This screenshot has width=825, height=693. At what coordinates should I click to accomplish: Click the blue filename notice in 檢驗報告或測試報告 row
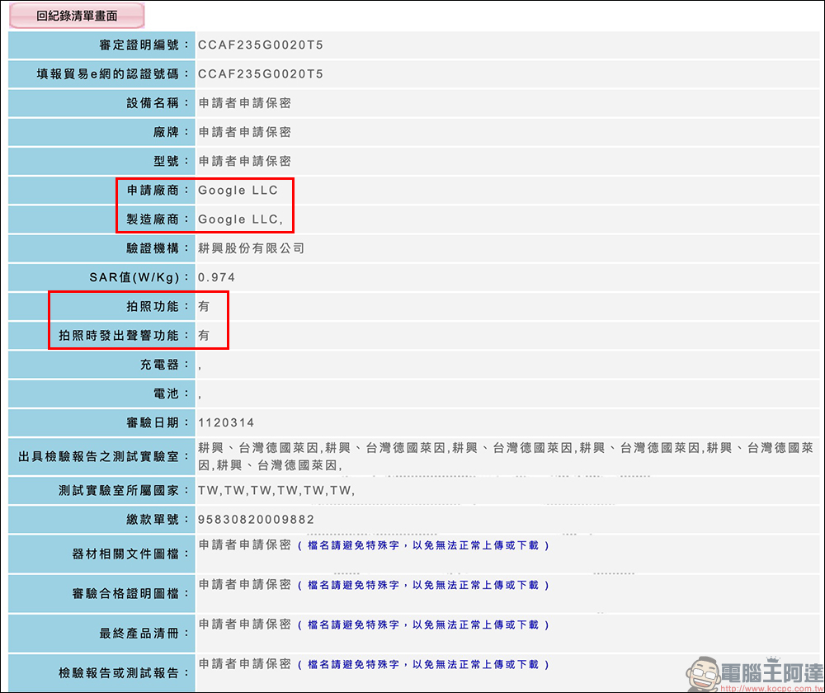(423, 665)
